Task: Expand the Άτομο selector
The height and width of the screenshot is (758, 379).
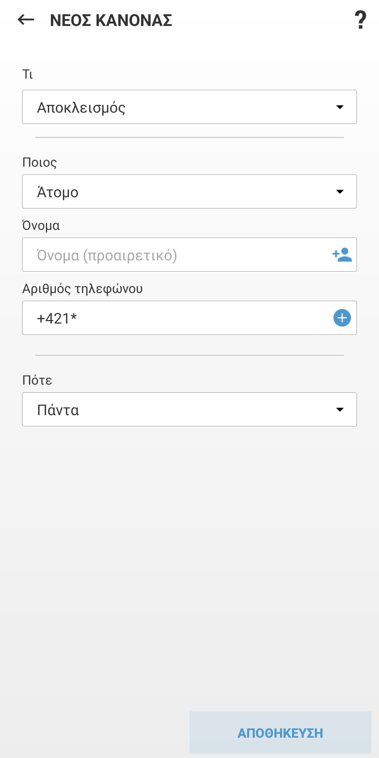Action: click(x=175, y=192)
